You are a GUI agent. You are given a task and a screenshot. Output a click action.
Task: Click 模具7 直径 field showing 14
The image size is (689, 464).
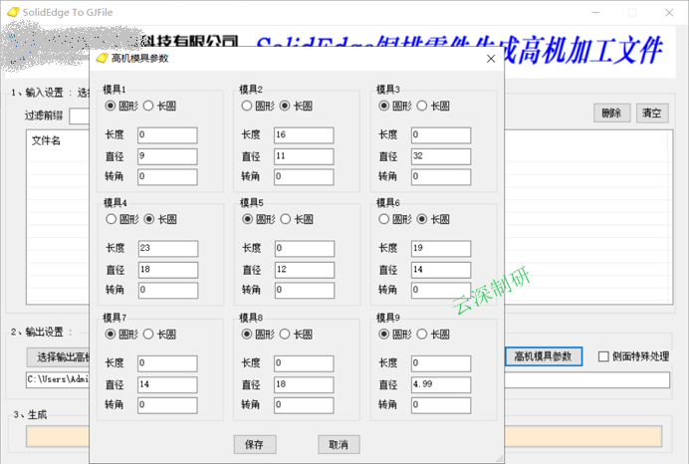tap(167, 385)
